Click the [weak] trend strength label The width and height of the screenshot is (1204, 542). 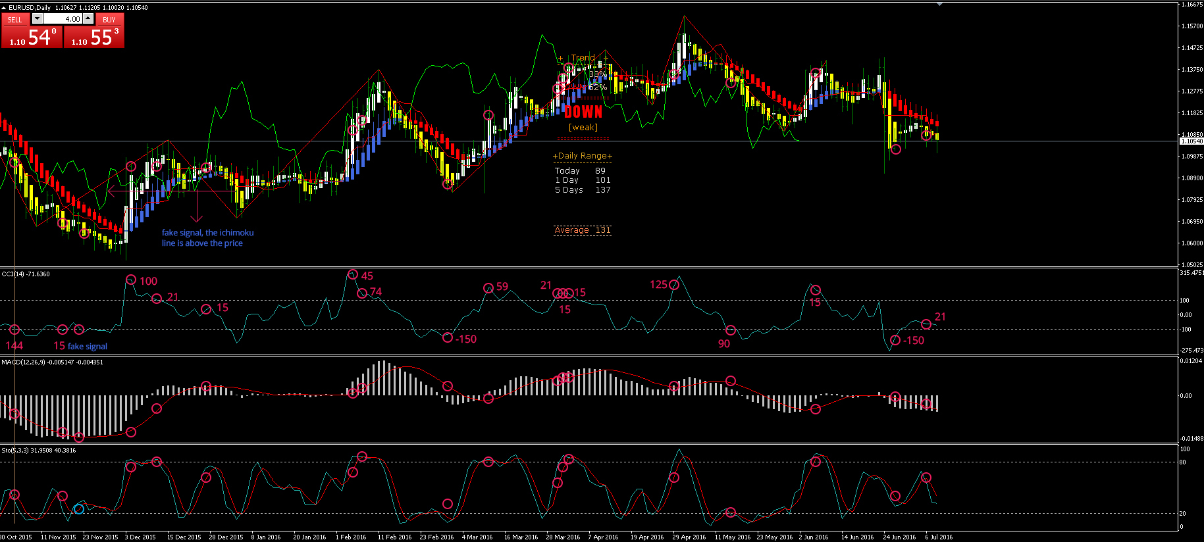click(x=583, y=128)
